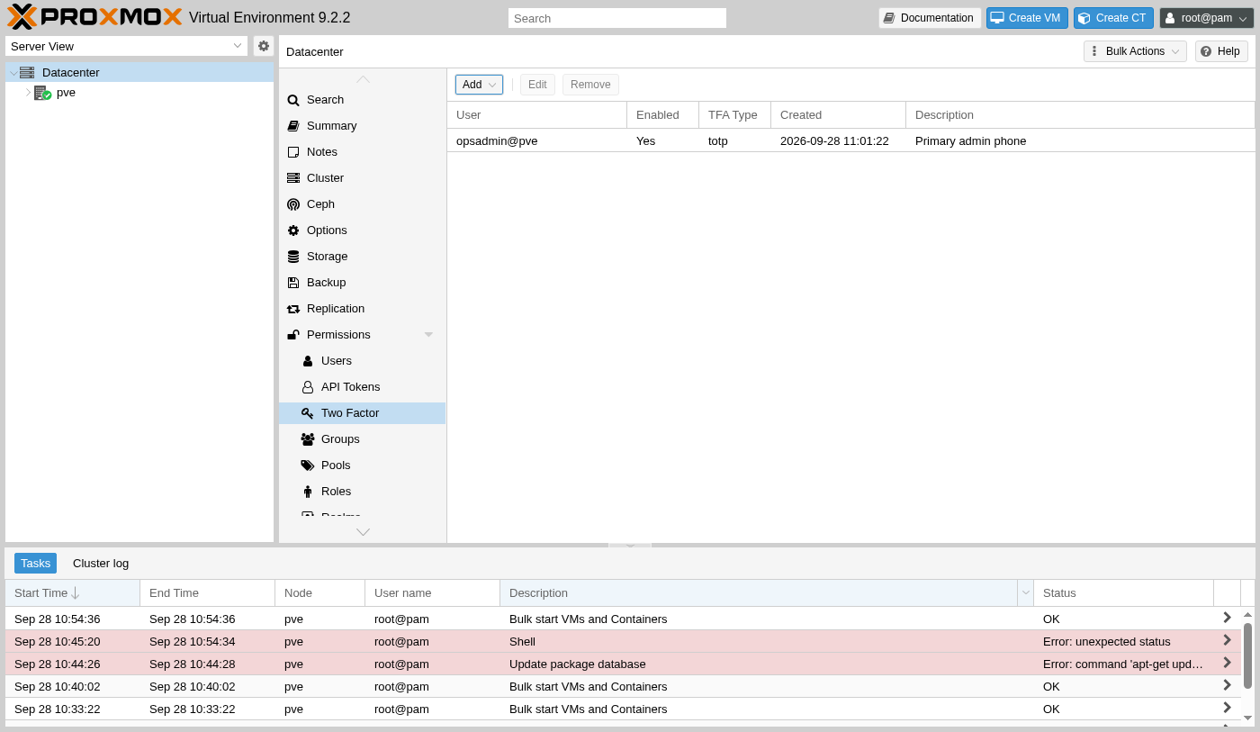Click the sidebar menu scroll-down chevron
Viewport: 1260px width, 732px height.
pos(363,532)
